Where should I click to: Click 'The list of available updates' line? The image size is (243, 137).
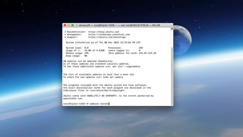coord(99,75)
